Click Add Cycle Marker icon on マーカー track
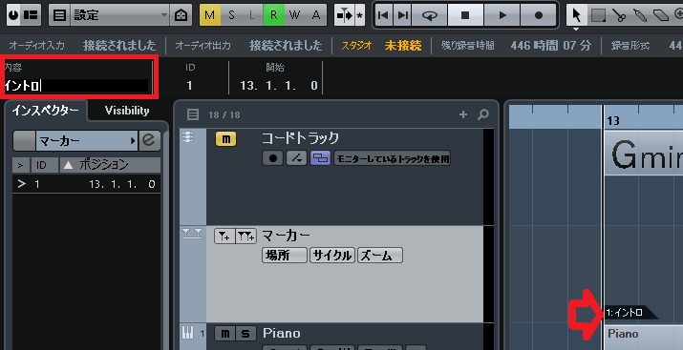The image size is (683, 350). pyautogui.click(x=246, y=237)
